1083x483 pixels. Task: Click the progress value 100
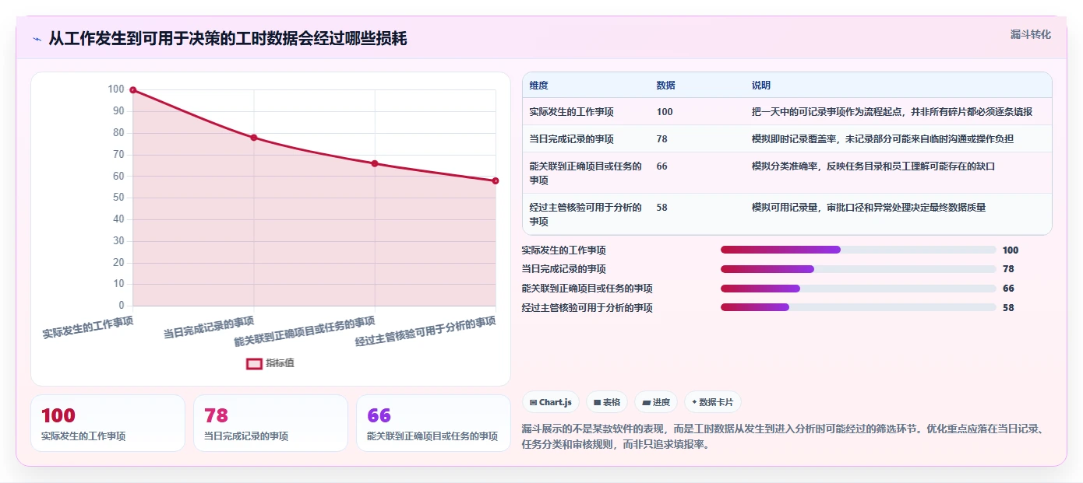[1011, 250]
